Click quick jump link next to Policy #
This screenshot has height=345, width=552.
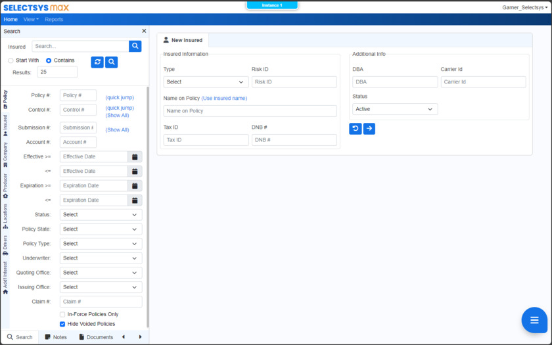(120, 97)
